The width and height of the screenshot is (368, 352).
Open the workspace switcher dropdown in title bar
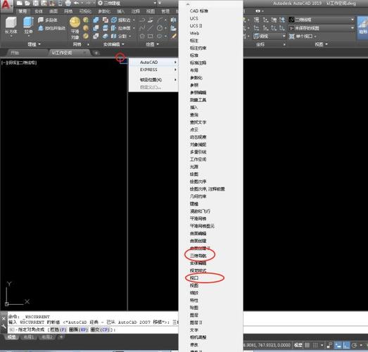(127, 3)
